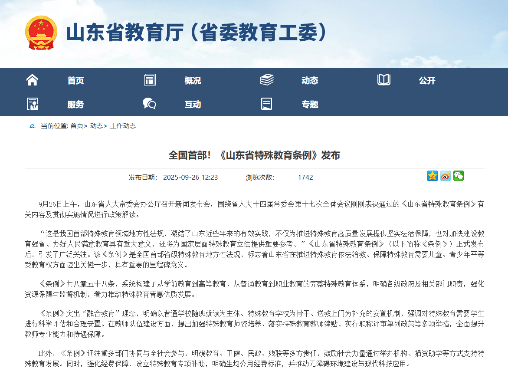The image size is (508, 378).
Task: Click the open book icon beside 公开
Action: coord(384,80)
